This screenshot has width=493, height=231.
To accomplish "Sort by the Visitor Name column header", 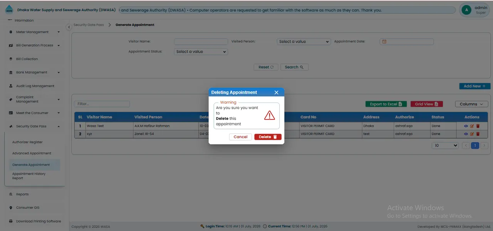I will coord(99,117).
